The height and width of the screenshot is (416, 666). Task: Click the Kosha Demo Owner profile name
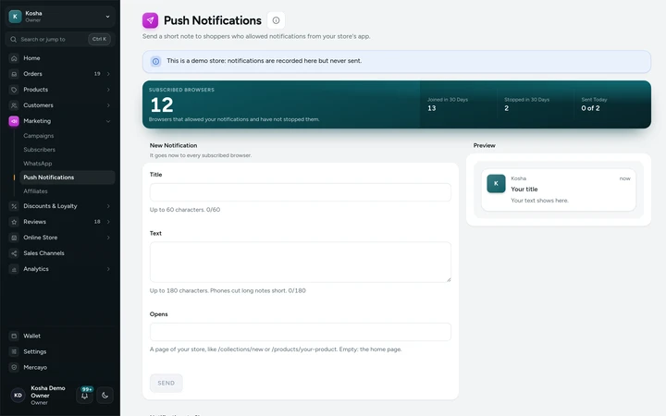coord(48,392)
